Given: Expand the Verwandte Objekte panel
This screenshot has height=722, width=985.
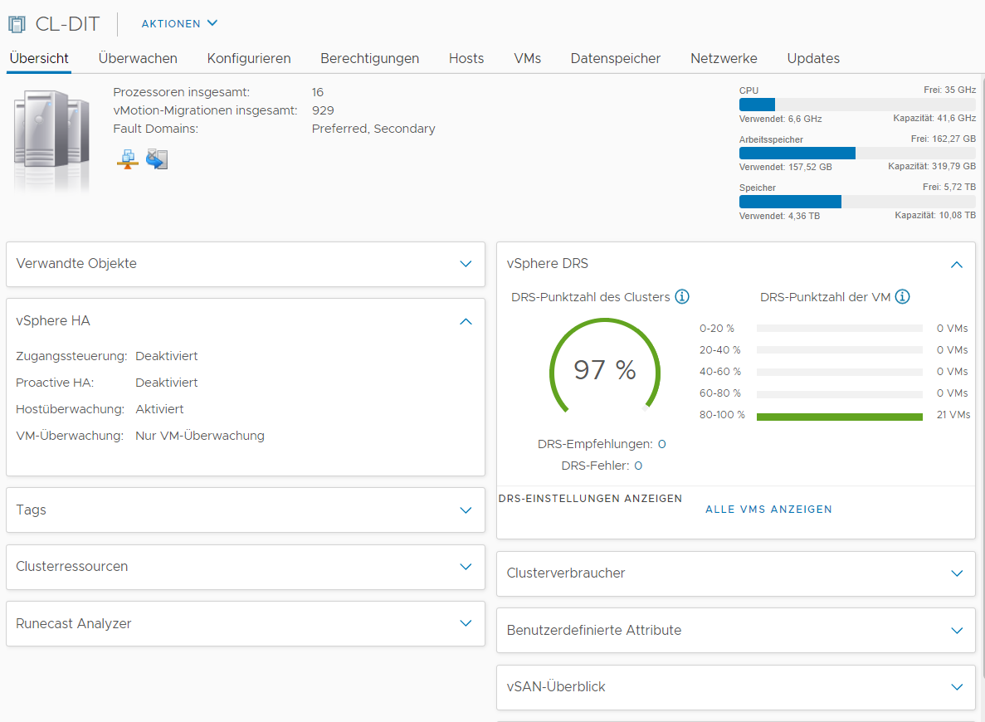Looking at the screenshot, I should click(x=466, y=264).
